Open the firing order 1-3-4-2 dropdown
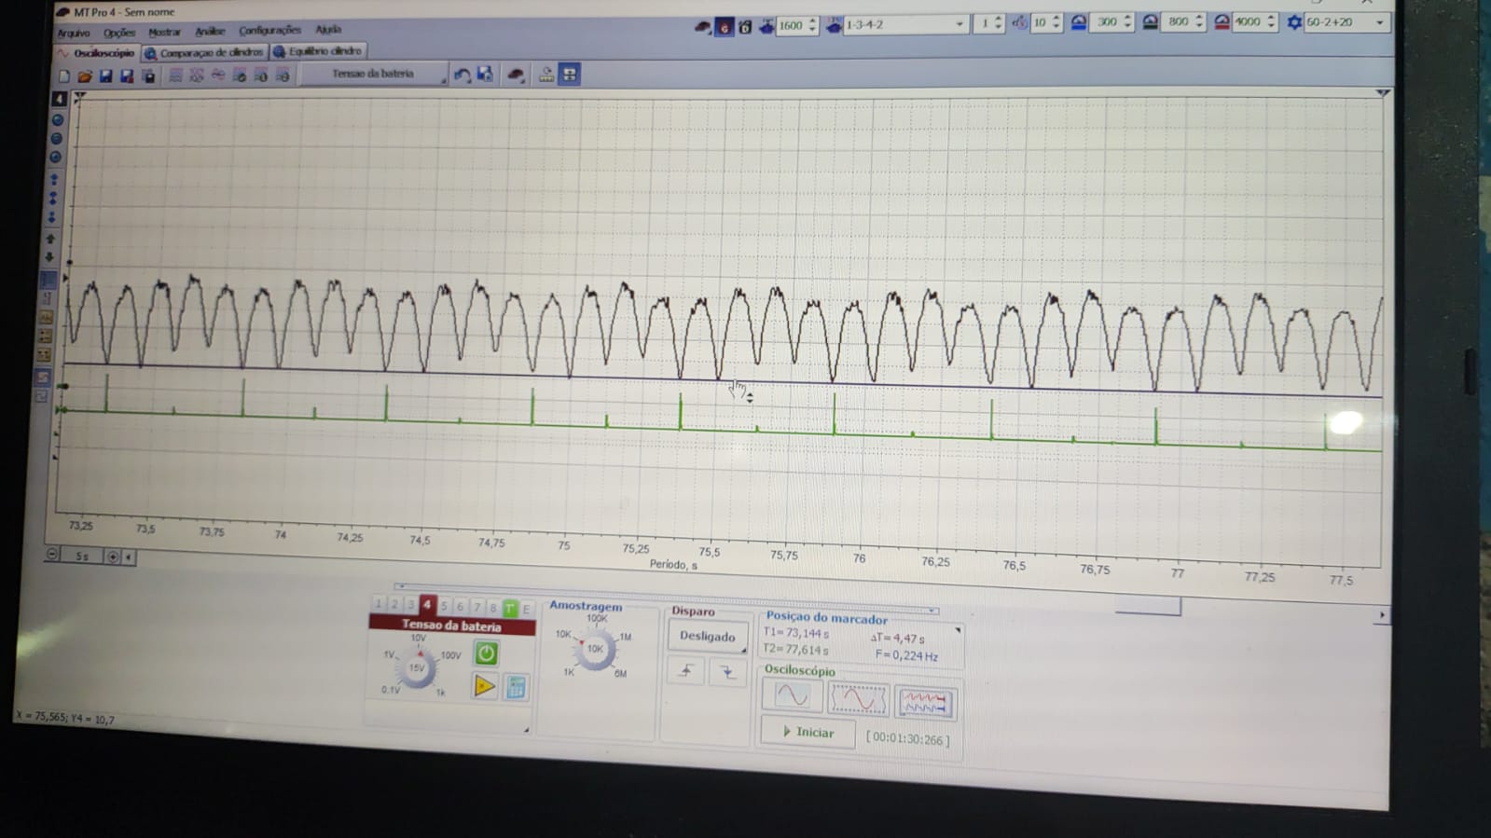The height and width of the screenshot is (838, 1491). coord(959,24)
